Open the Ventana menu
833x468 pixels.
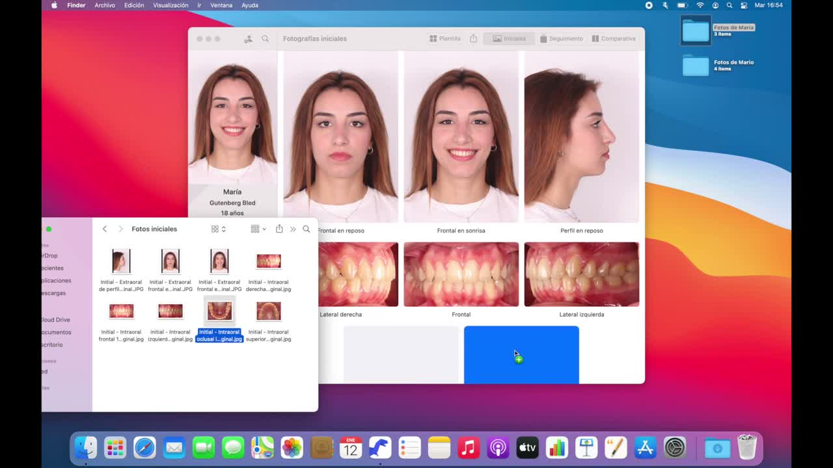pyautogui.click(x=221, y=5)
